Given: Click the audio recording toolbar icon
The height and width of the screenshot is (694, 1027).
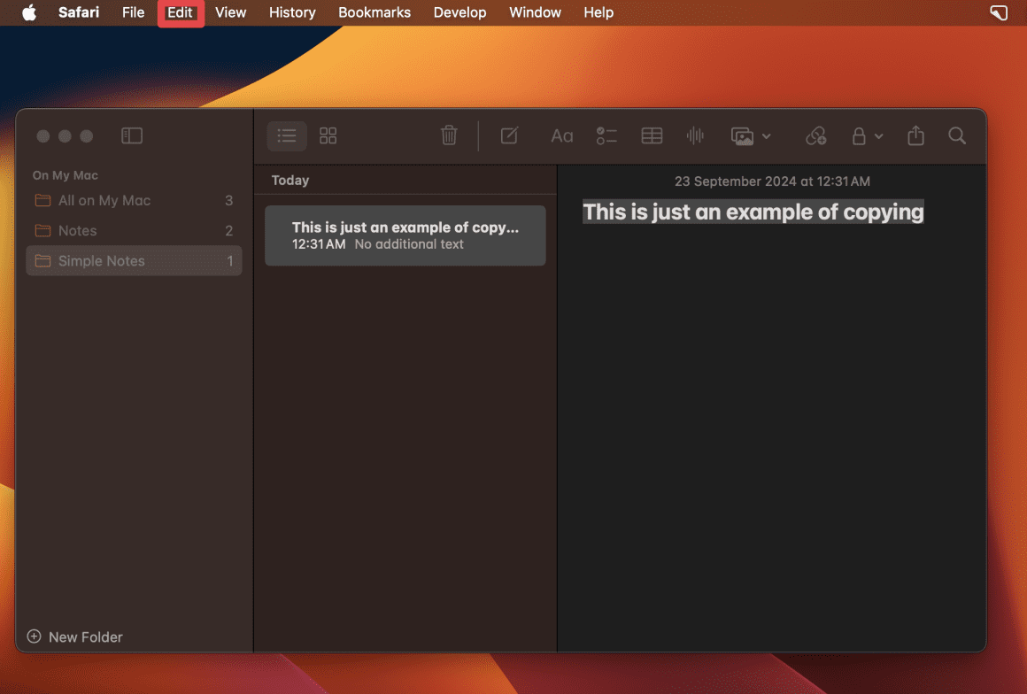Looking at the screenshot, I should [x=695, y=135].
